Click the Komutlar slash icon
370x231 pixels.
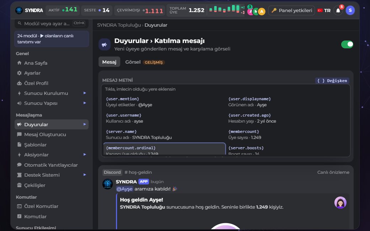(x=19, y=216)
